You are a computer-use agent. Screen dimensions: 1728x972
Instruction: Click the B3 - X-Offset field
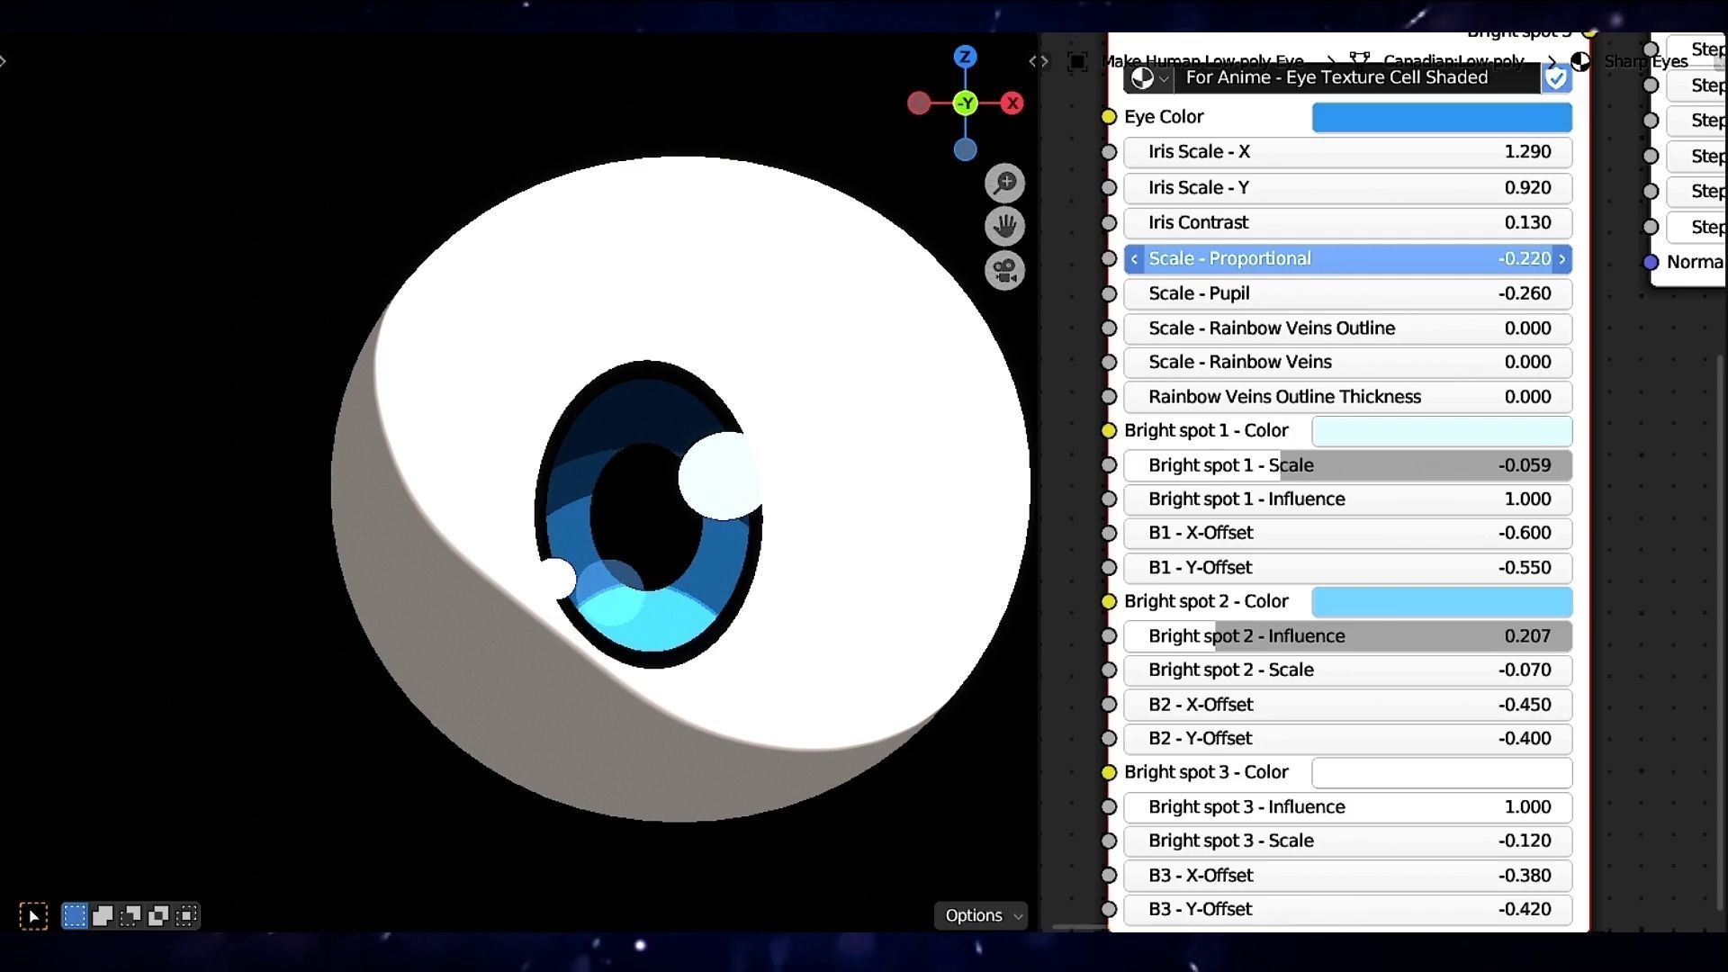click(1348, 876)
